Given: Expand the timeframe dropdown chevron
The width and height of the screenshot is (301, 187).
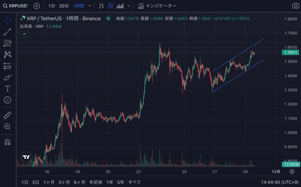Looking at the screenshot, I should tap(90, 6).
